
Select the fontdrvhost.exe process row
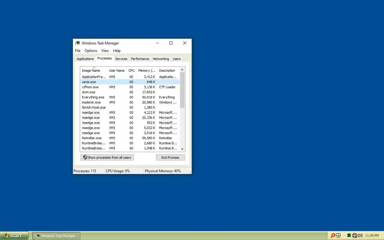click(x=130, y=107)
